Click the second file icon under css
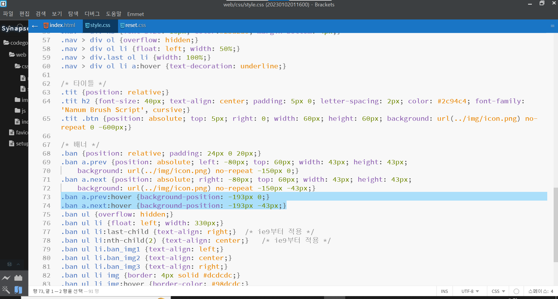 23,89
